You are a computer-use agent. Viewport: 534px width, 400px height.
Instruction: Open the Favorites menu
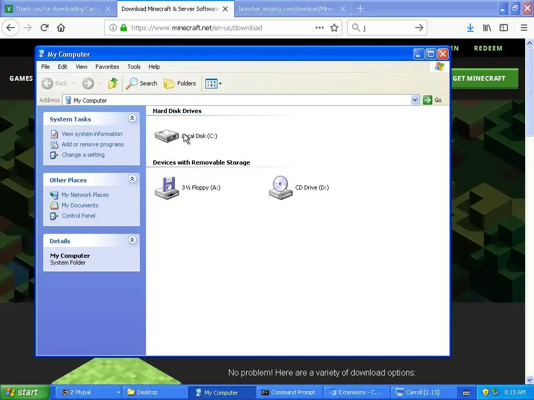point(107,67)
